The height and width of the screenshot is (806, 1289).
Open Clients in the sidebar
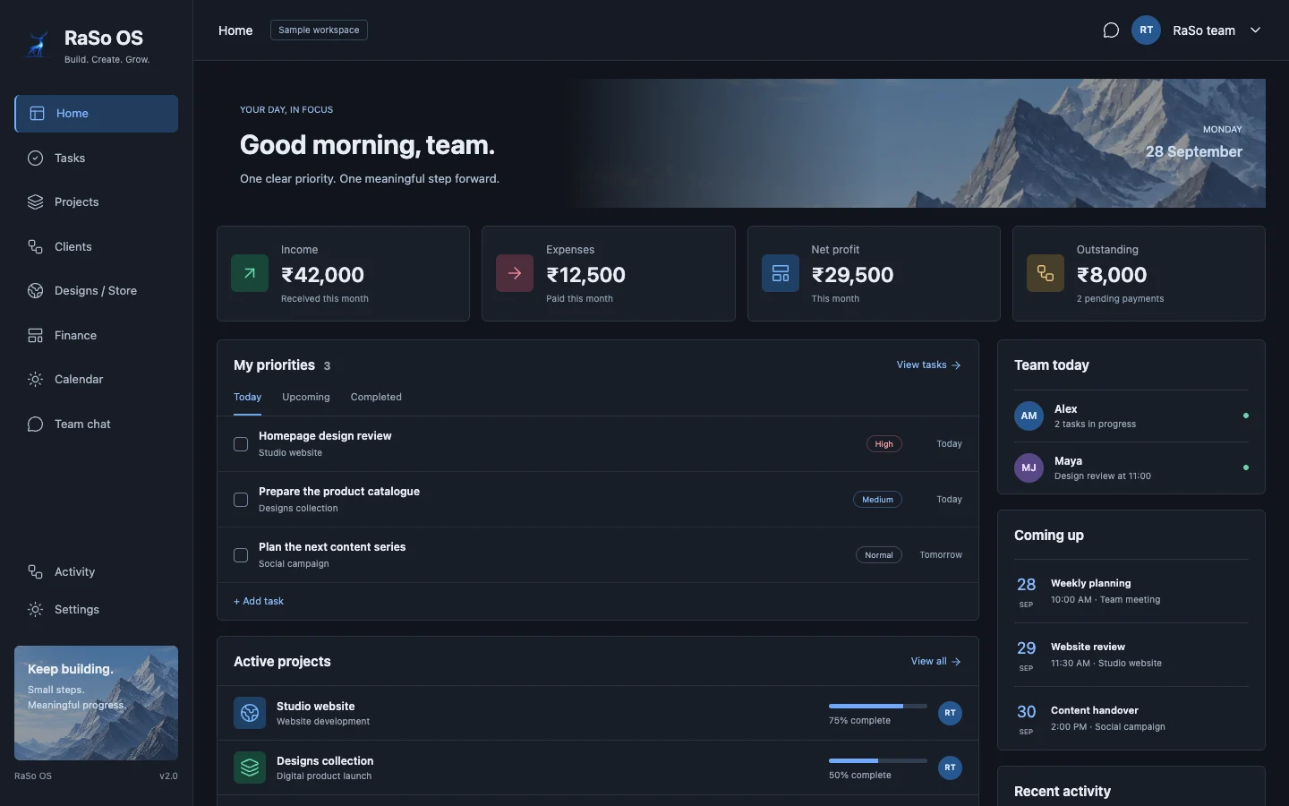[97, 246]
